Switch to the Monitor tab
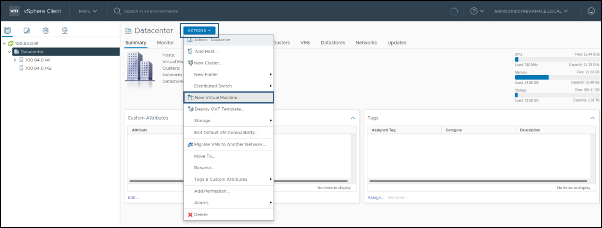 (165, 43)
